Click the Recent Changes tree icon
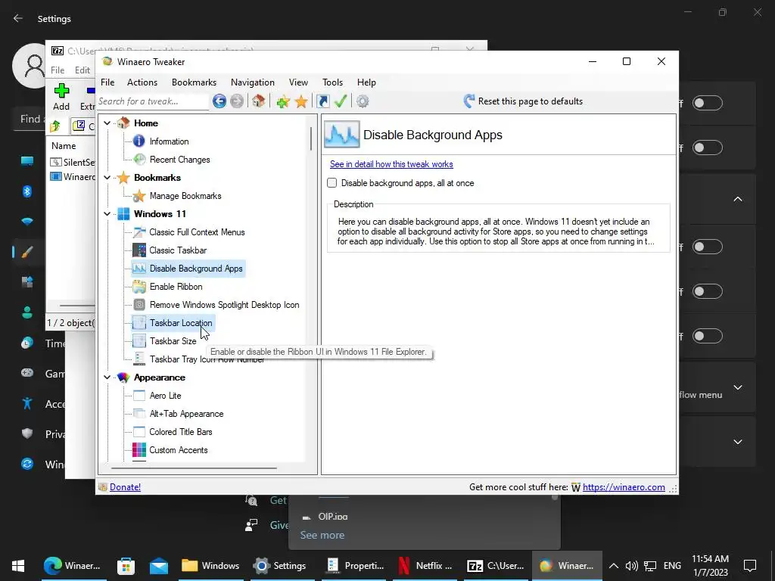The image size is (775, 581). [x=139, y=160]
